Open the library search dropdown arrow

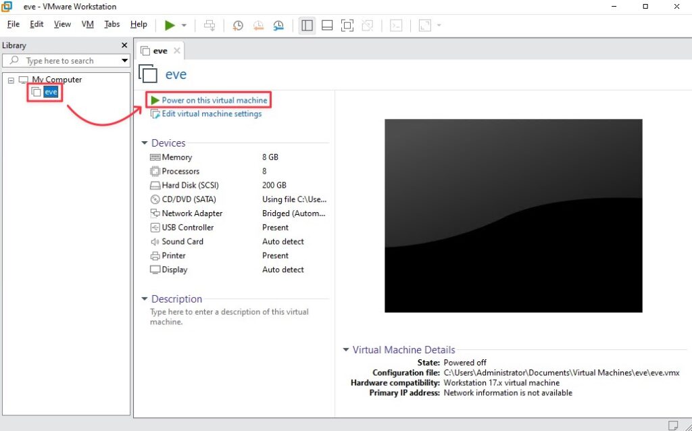coord(124,61)
